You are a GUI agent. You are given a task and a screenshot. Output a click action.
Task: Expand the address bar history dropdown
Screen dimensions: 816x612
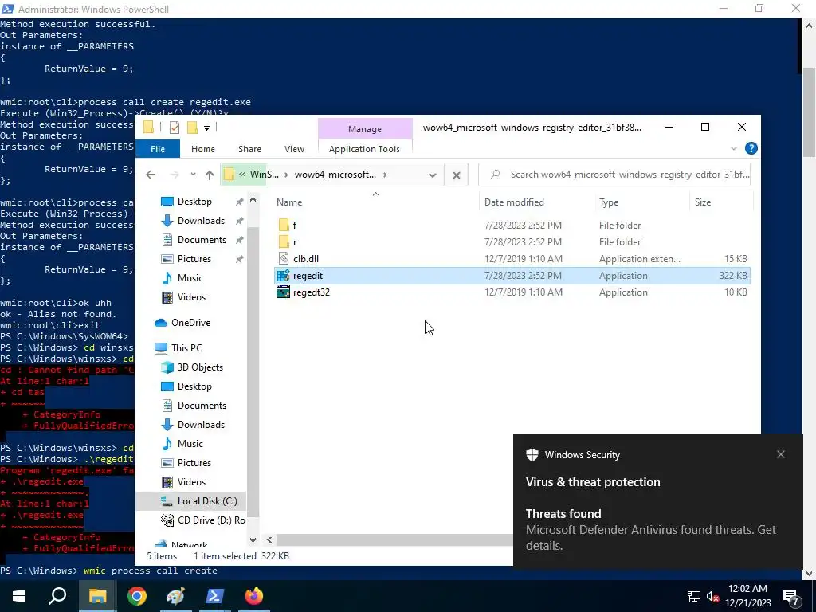pos(433,175)
